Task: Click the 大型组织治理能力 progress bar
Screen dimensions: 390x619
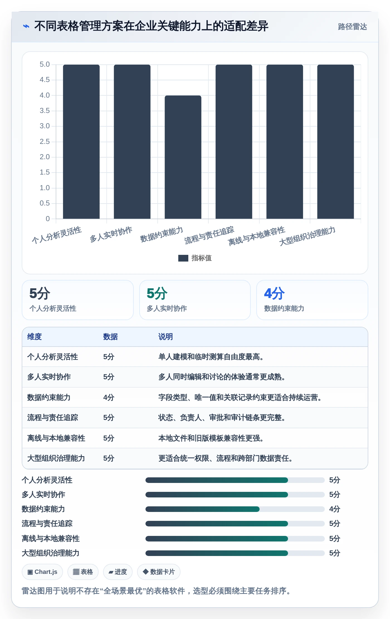Action: 235,553
